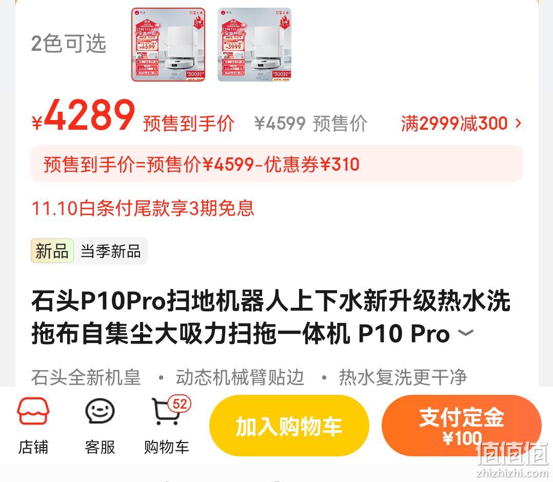Tap the ¥4289 presale price

(84, 115)
